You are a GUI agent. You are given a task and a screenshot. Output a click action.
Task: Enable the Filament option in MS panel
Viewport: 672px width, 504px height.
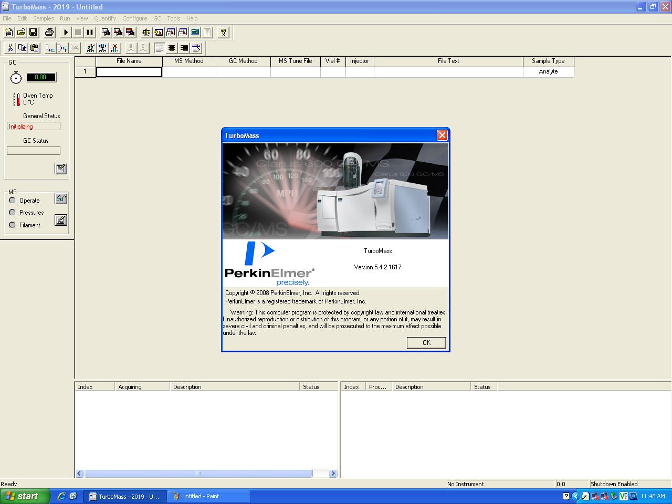pos(12,225)
